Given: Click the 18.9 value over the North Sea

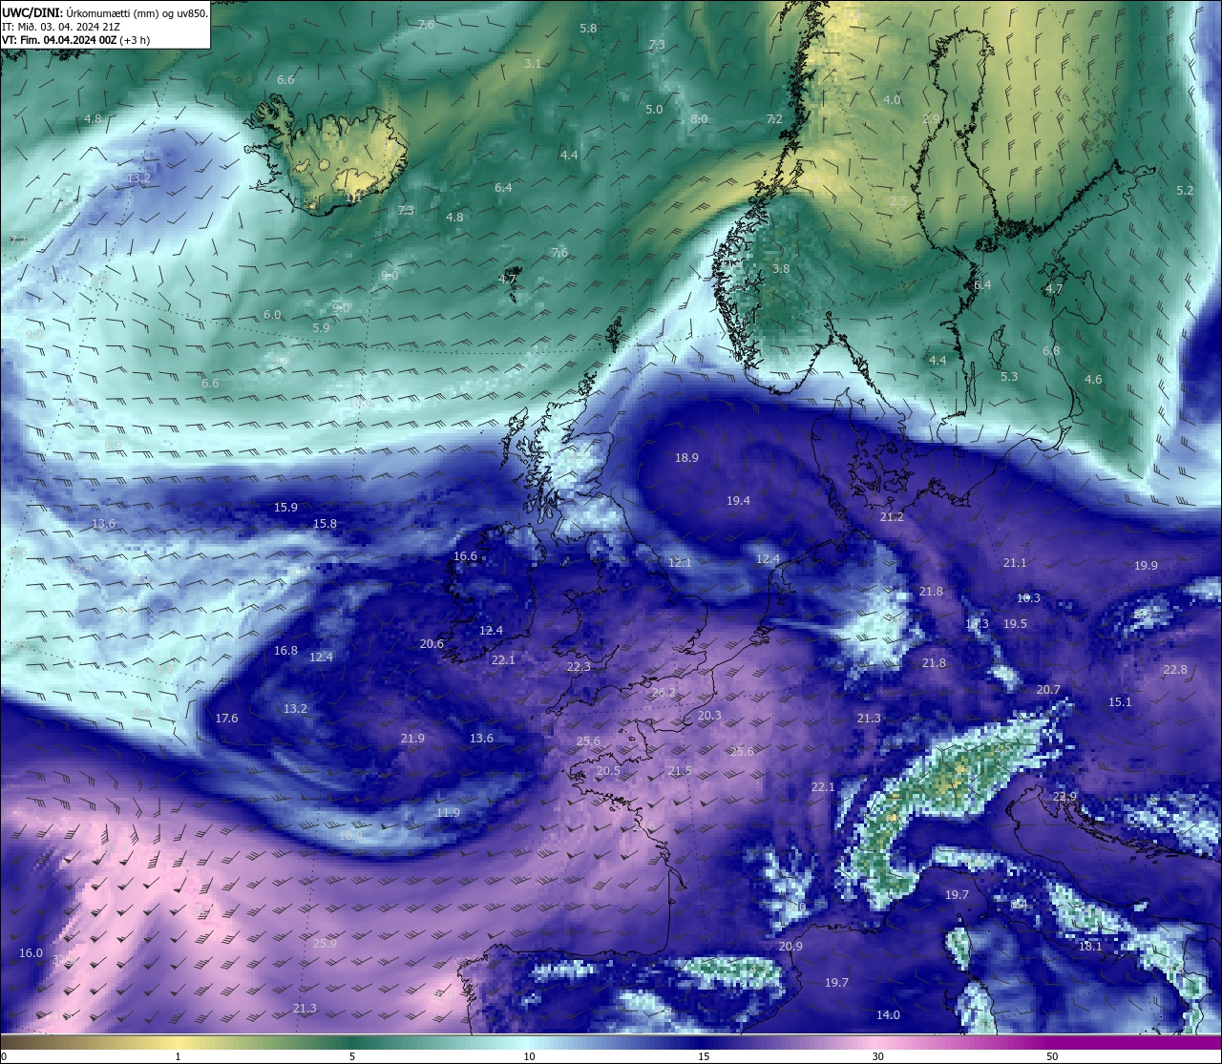Looking at the screenshot, I should click(686, 458).
